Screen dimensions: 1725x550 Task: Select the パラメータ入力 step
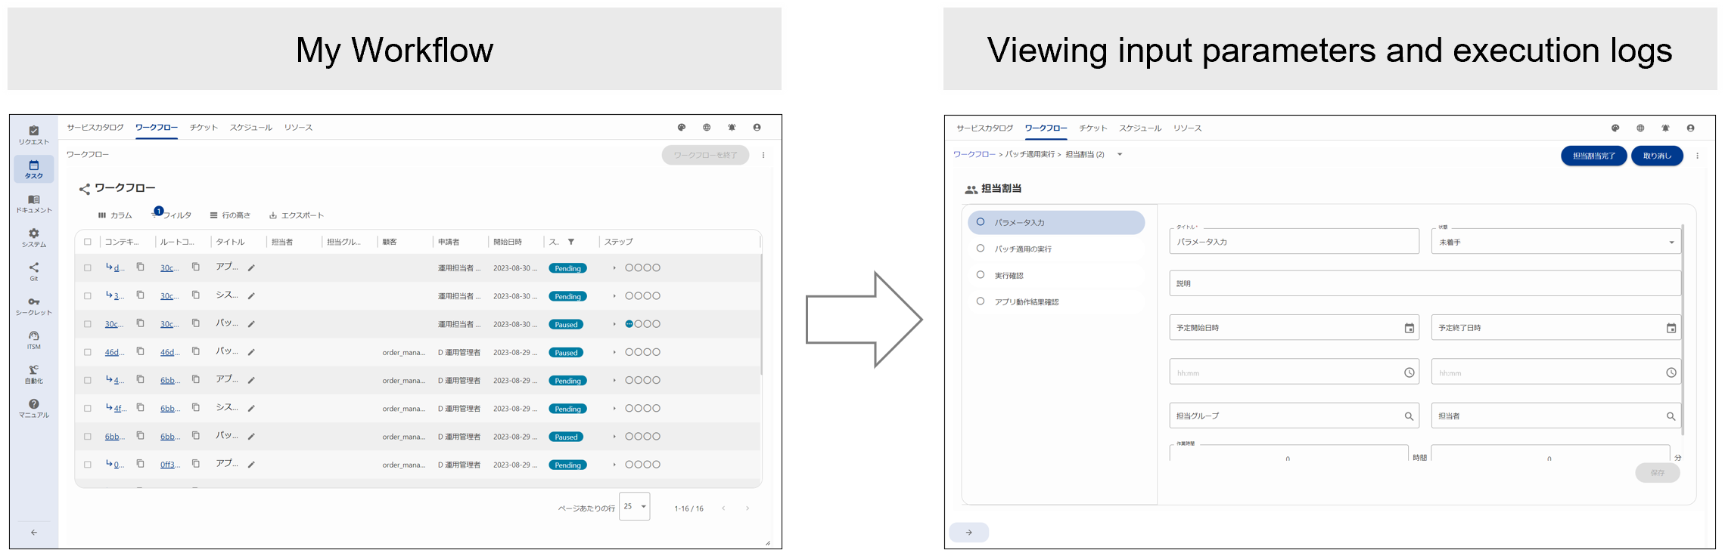point(1055,222)
